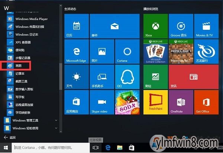Click app list scrollbar up arrow
The height and width of the screenshot is (153, 223).
coord(61,6)
